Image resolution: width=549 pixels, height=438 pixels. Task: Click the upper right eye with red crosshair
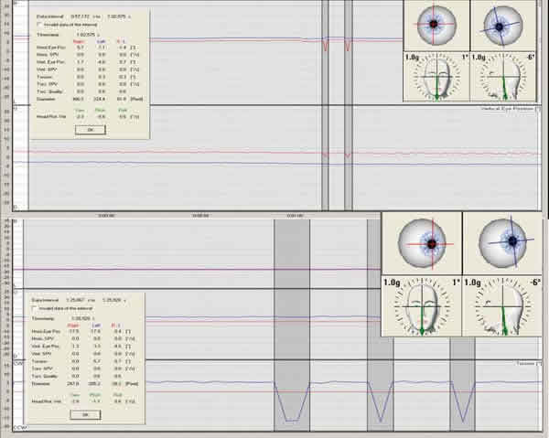pos(436,25)
